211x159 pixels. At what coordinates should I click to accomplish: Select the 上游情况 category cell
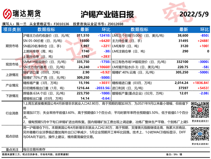tap(12, 75)
